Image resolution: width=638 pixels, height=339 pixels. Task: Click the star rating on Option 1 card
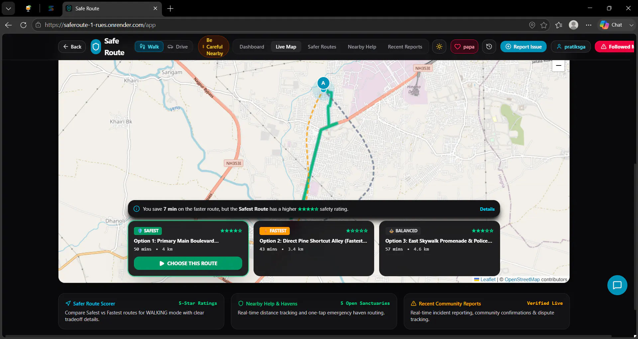231,231
